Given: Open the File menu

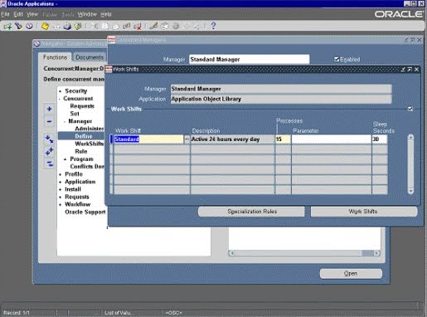Looking at the screenshot, I should point(5,14).
